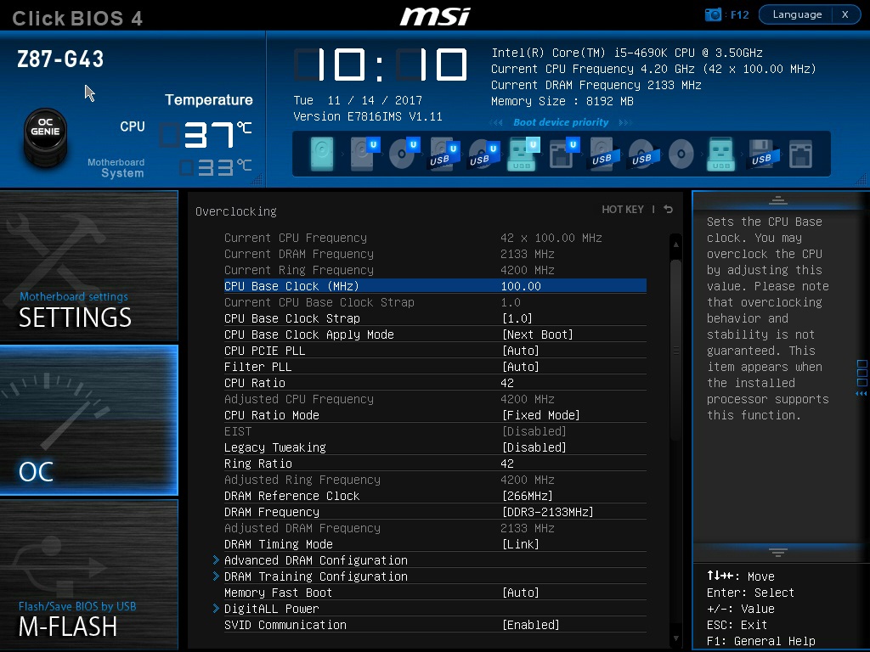Open DRAM Timing Mode [Link] option
The image size is (870, 652).
click(x=435, y=544)
